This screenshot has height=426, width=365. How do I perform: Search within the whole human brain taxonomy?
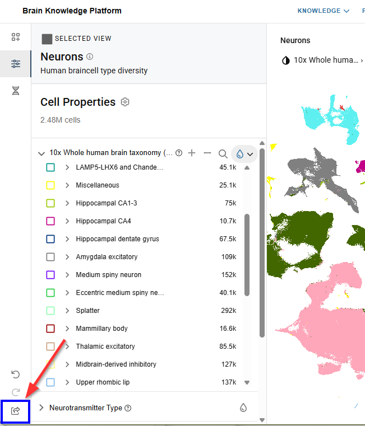click(x=223, y=154)
